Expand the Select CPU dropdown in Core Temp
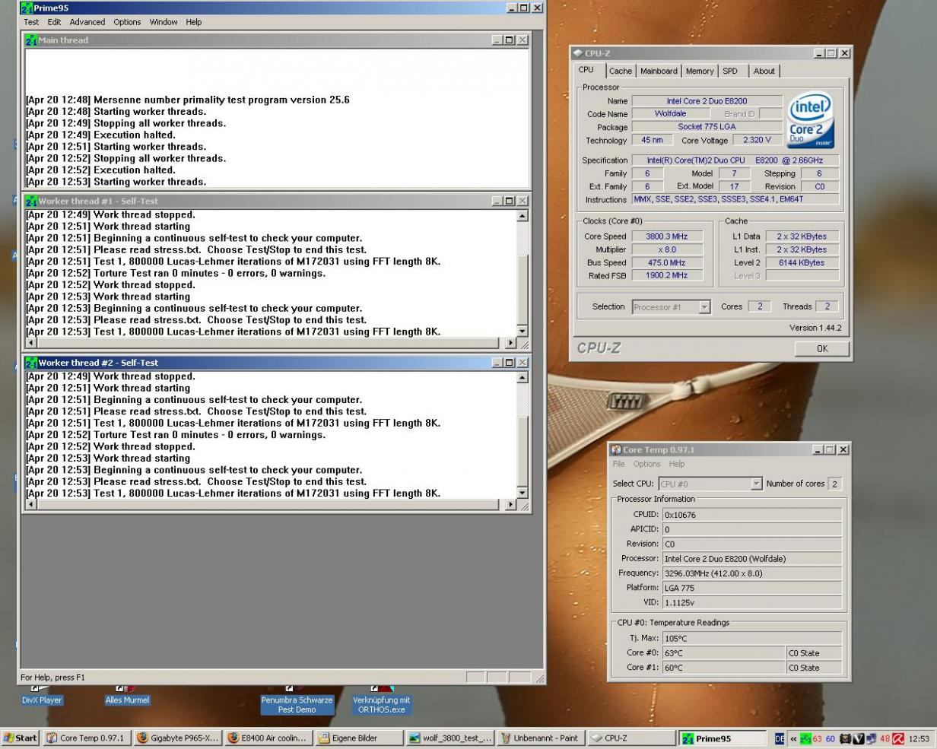 [756, 484]
